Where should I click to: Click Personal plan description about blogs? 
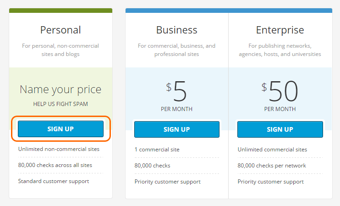click(60, 50)
